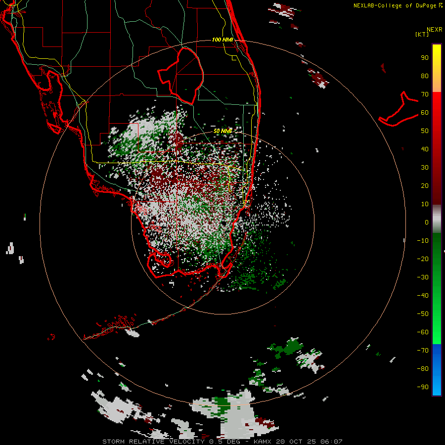
Task: Select the 90 value on the velocity scale
Action: [x=425, y=58]
